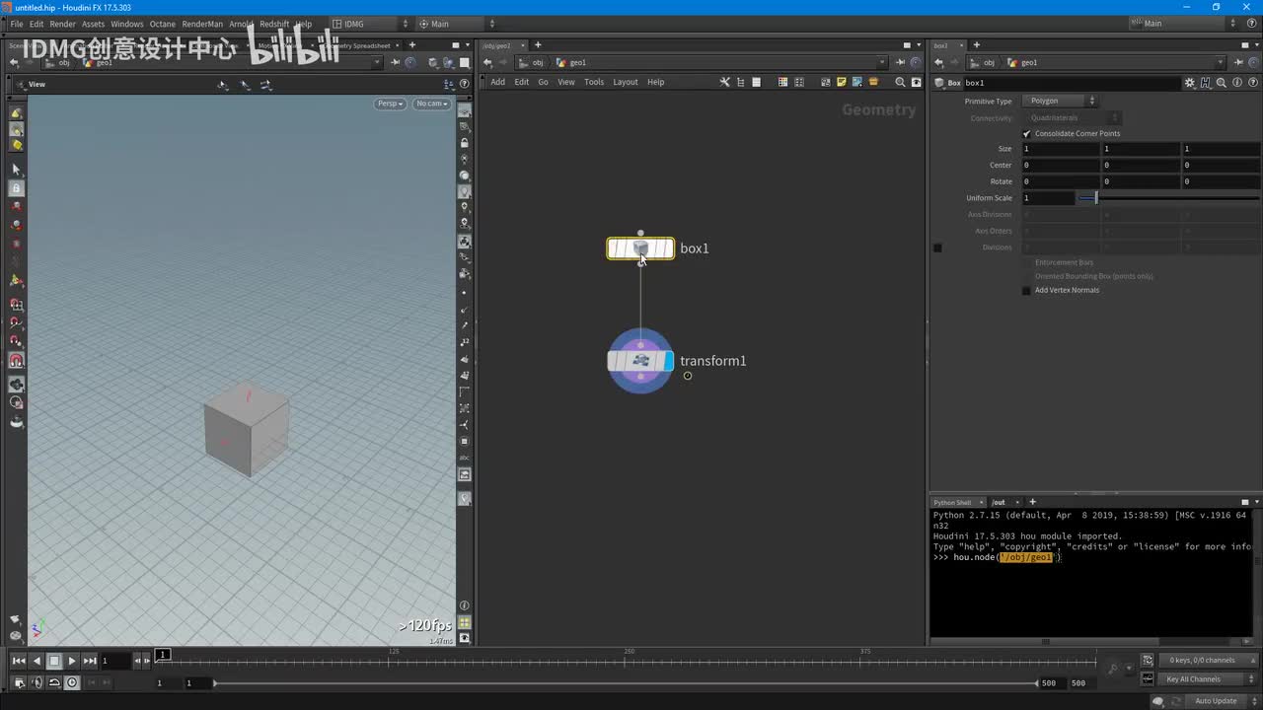Toggle Consolidate Corner Points checkbox
This screenshot has width=1263, height=710.
pos(1026,133)
